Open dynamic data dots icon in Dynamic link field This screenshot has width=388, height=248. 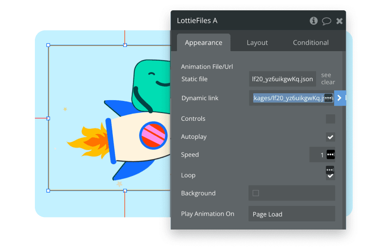coord(329,98)
